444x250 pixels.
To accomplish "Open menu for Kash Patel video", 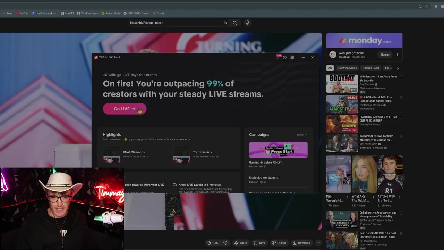I will 401,136.
